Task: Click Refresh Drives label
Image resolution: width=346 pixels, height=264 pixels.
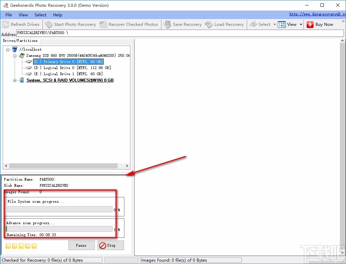Action: pos(25,24)
